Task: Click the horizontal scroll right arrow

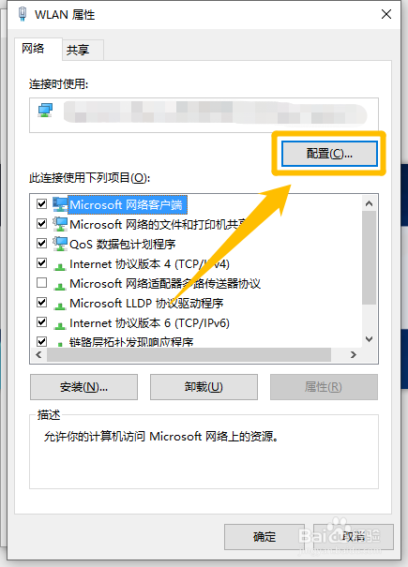Action: (354, 355)
